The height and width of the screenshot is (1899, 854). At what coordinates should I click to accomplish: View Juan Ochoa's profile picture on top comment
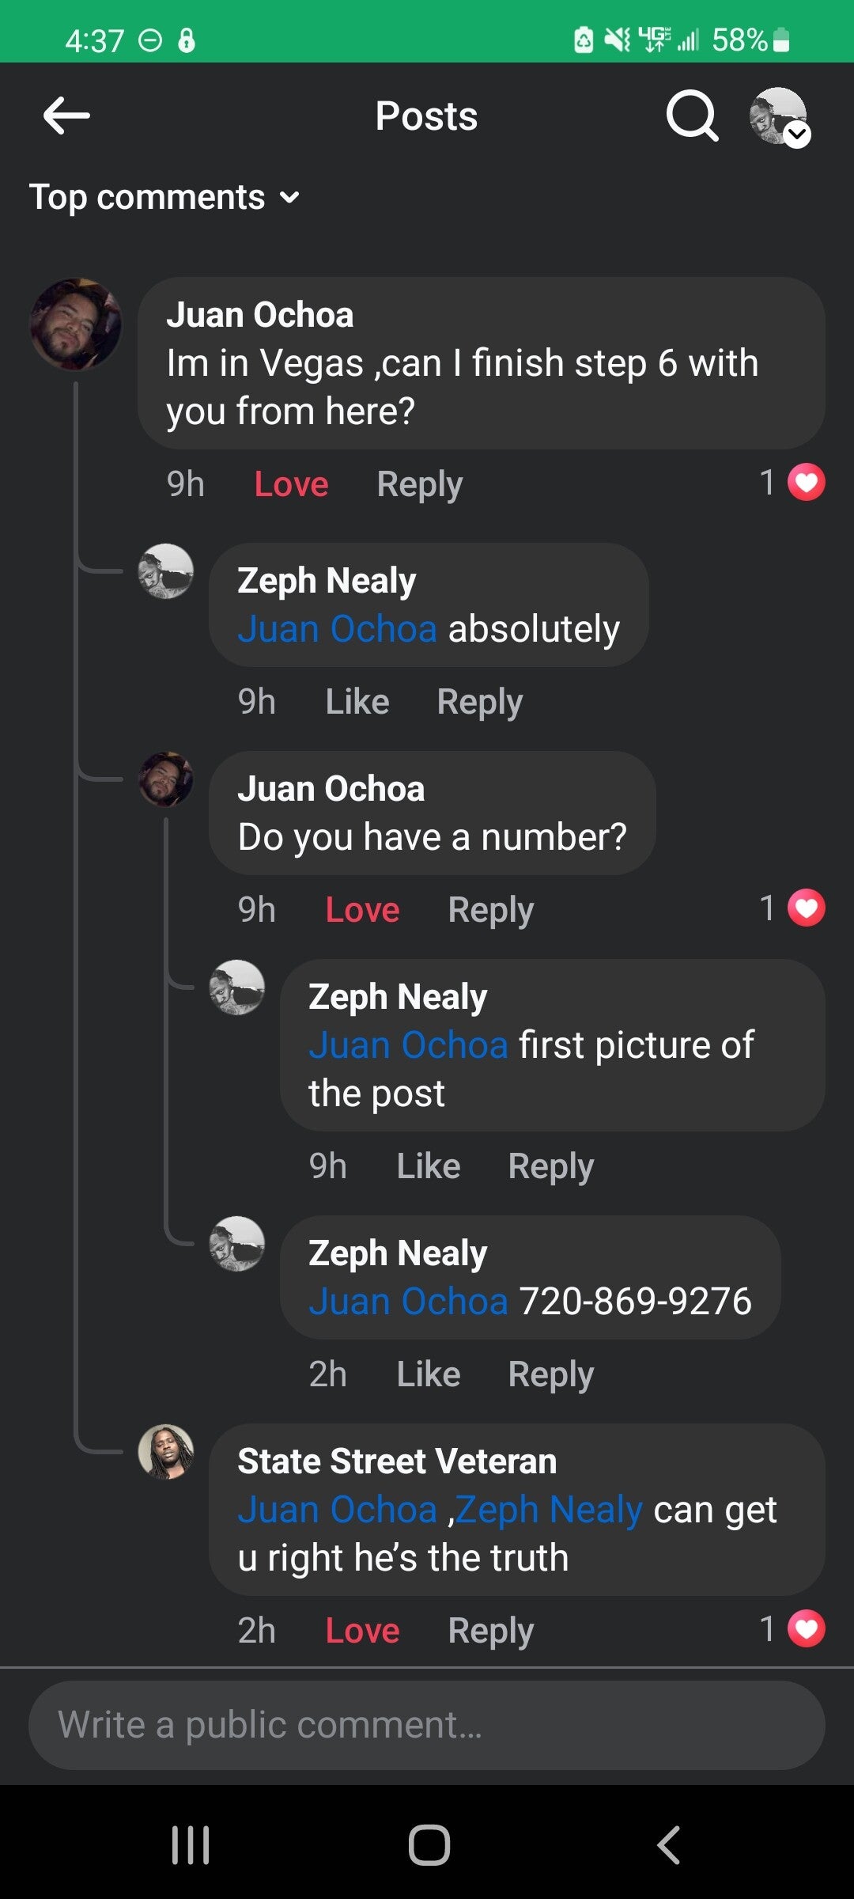coord(76,324)
